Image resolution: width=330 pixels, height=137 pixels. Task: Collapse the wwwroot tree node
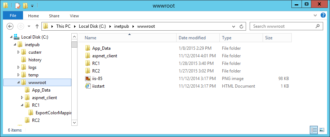[x=18, y=83]
